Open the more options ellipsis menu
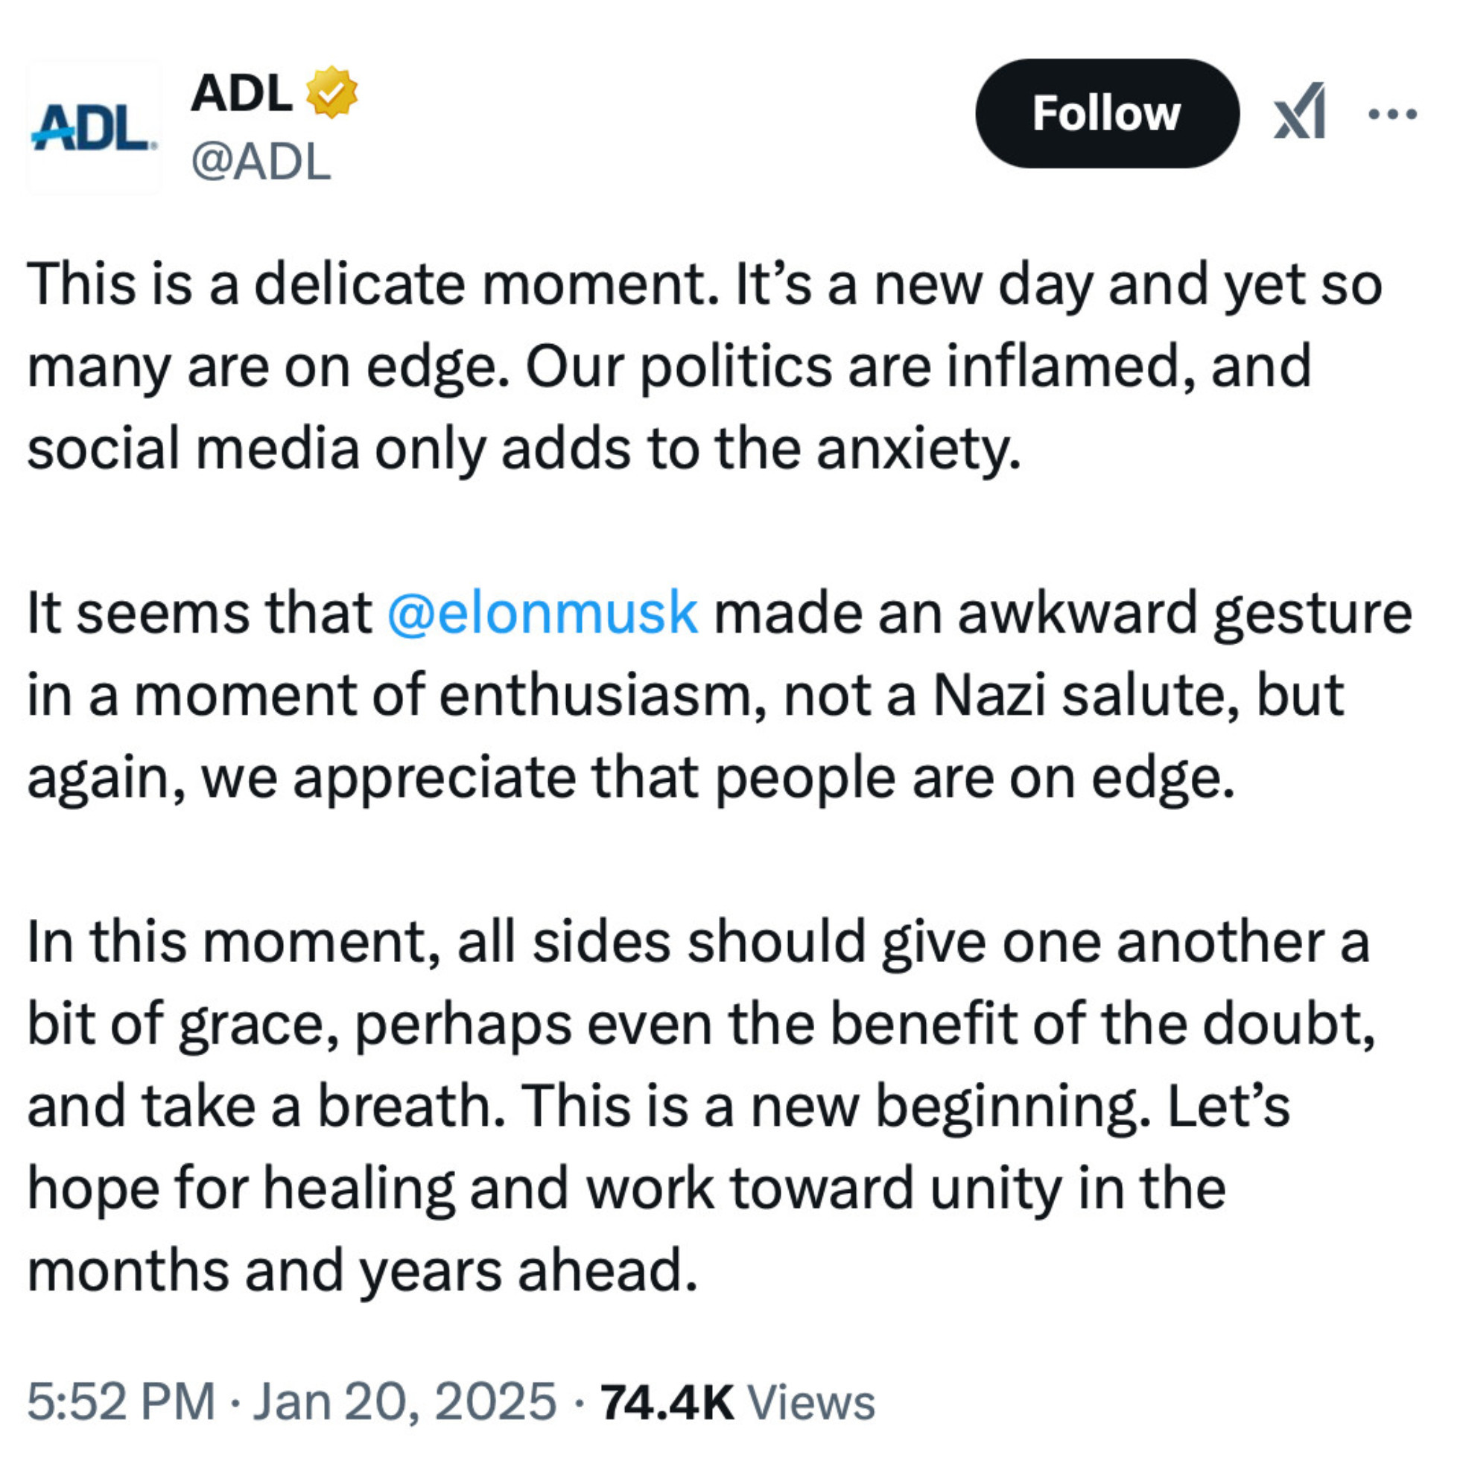Image resolution: width=1463 pixels, height=1458 pixels. tap(1392, 115)
